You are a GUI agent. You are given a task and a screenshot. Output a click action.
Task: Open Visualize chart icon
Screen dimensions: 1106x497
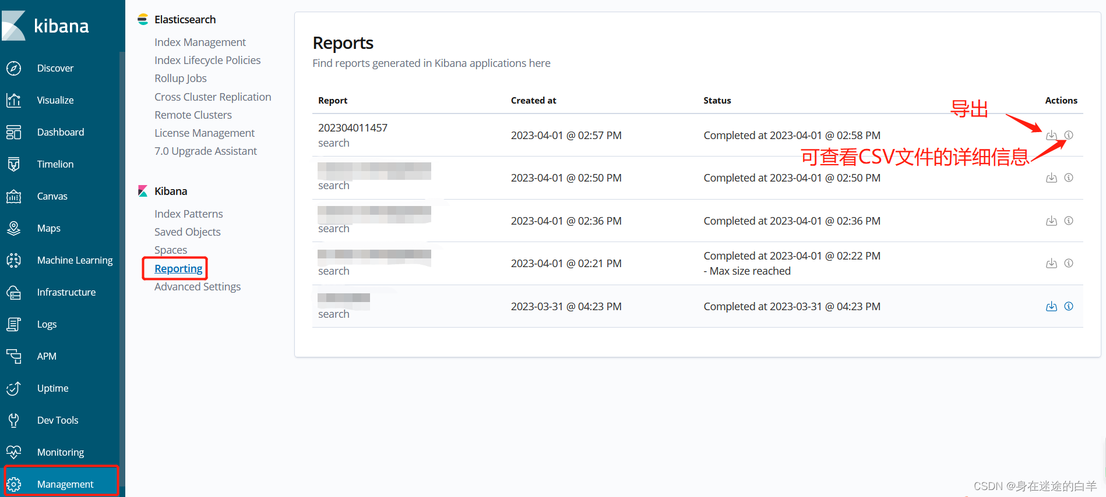pos(14,100)
